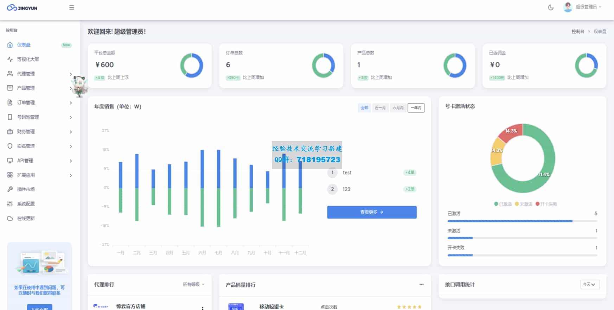Click the 查看更多 button
The image size is (614, 310).
tap(372, 212)
